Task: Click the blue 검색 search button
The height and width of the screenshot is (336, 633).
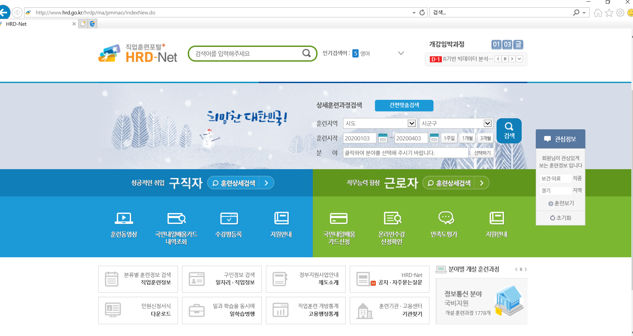Action: [509, 131]
